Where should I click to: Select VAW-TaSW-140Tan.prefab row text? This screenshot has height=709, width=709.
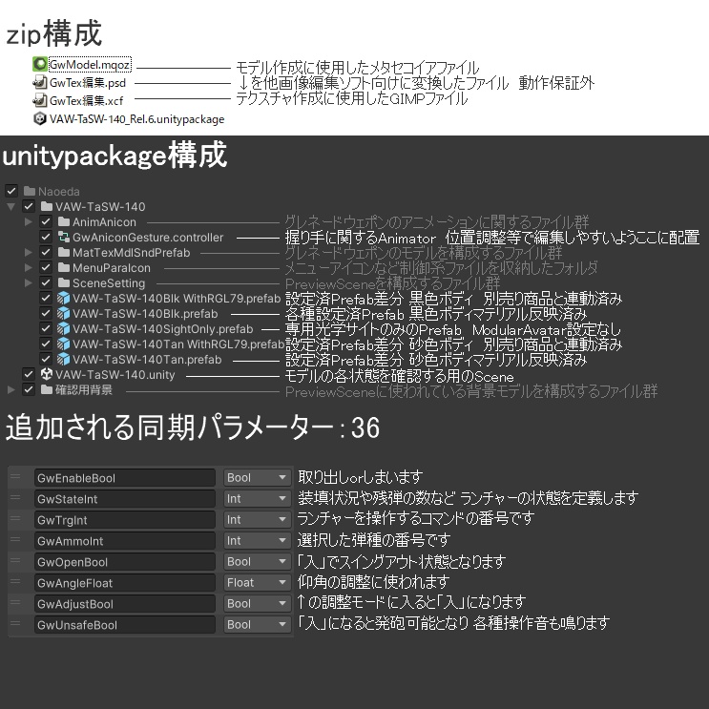(147, 360)
